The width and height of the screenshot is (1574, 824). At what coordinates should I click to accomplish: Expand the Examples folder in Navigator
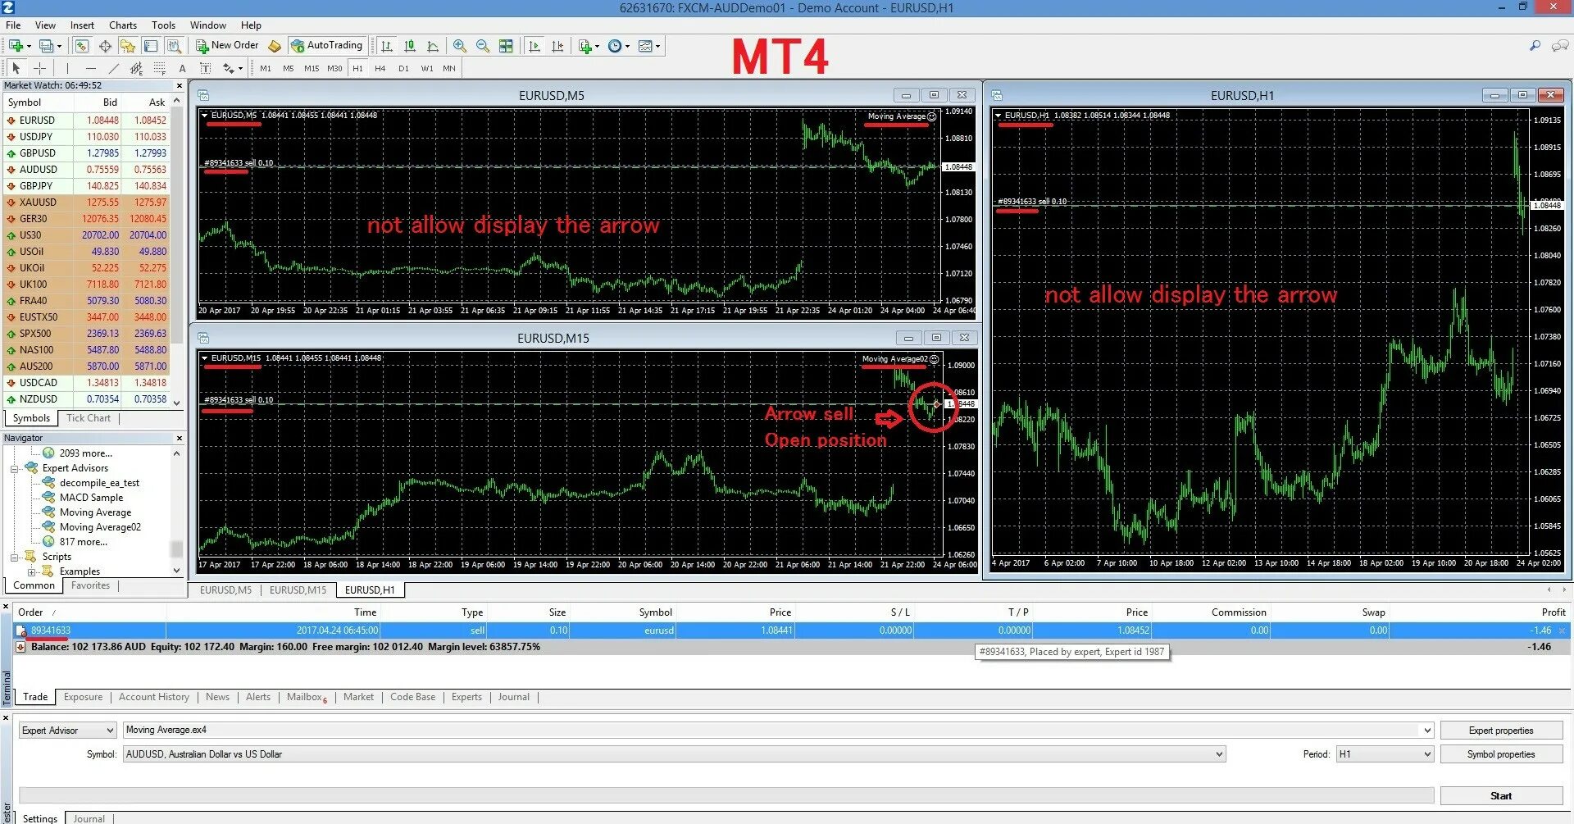[x=31, y=571]
